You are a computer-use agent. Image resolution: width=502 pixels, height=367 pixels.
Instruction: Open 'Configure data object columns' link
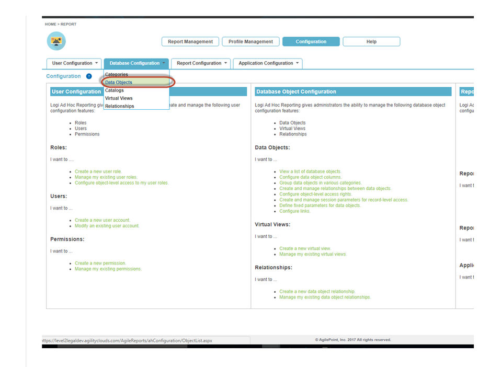311,177
